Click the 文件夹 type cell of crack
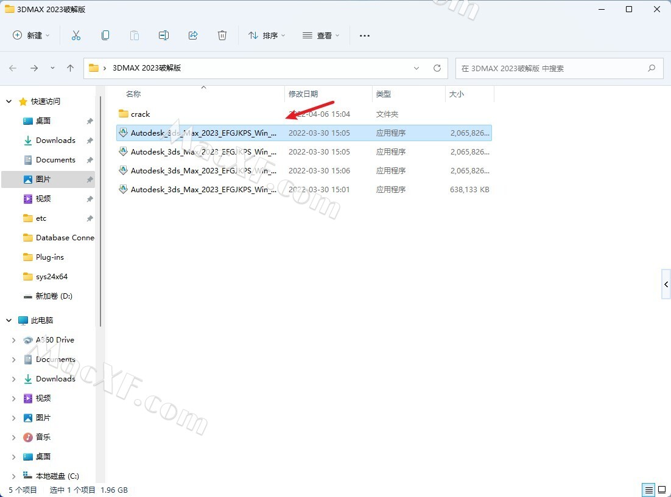Viewport: 671px width, 497px height. tap(387, 114)
